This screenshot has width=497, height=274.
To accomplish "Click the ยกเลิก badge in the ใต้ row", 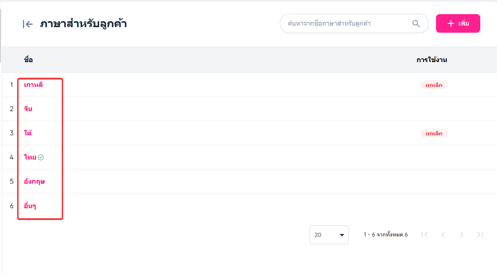I will 434,133.
